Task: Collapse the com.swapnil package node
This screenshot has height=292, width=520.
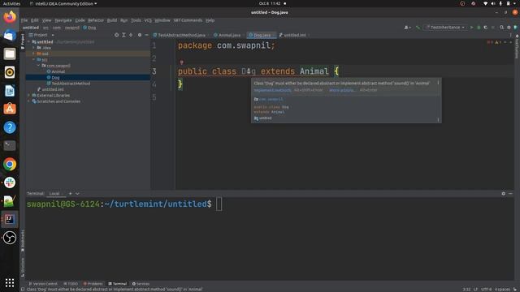Action: [38, 66]
